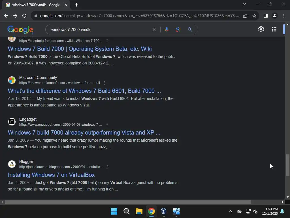This screenshot has width=290, height=218.
Task: Open more options for the fandom.com result
Action: (107, 41)
